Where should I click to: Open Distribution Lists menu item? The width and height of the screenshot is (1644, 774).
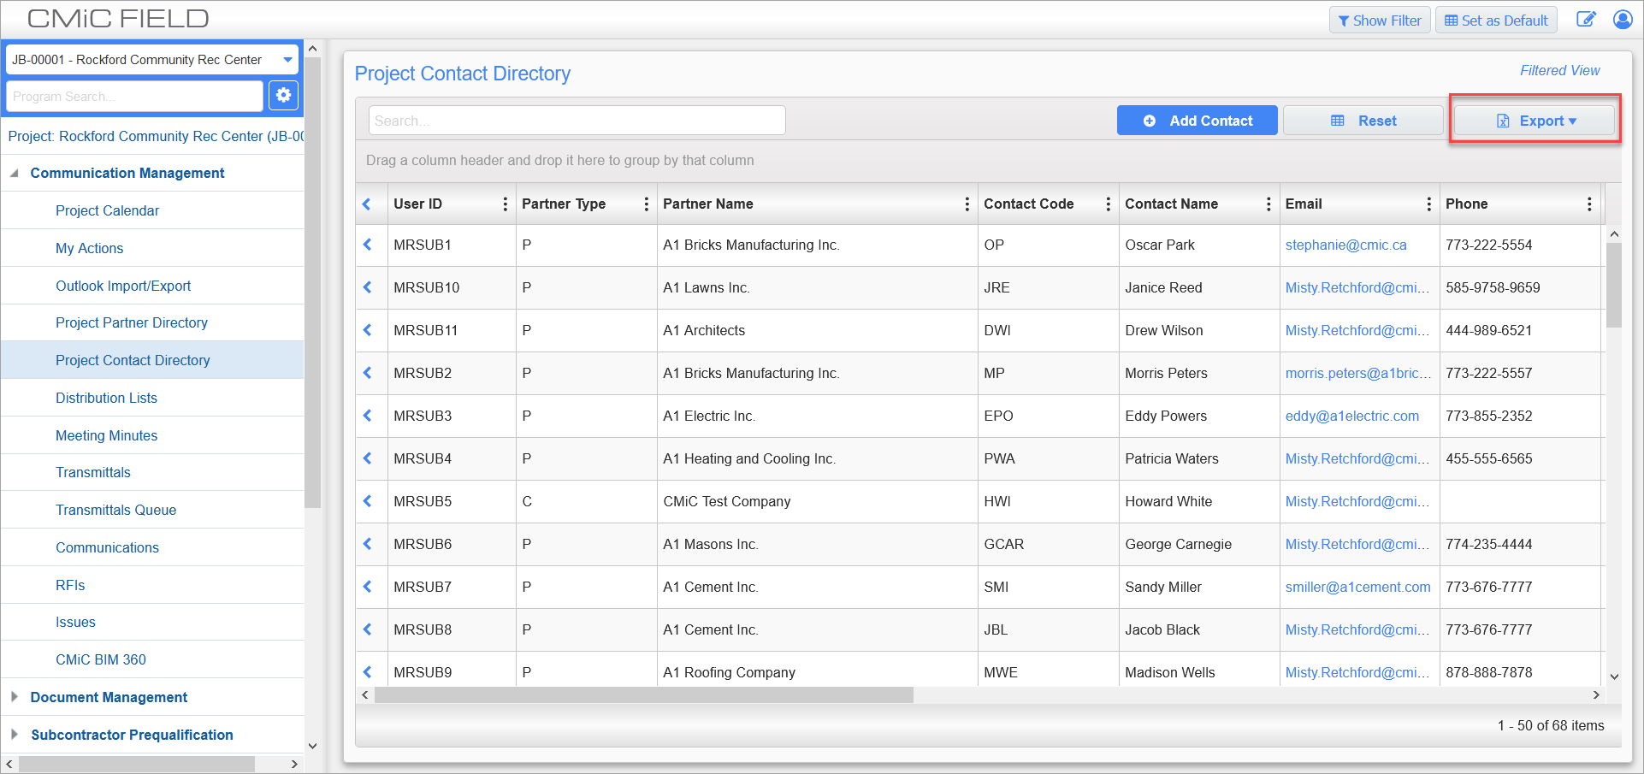click(x=106, y=398)
